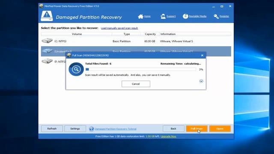Open the Home link in header
The width and height of the screenshot is (274, 154).
pyautogui.click(x=147, y=16)
